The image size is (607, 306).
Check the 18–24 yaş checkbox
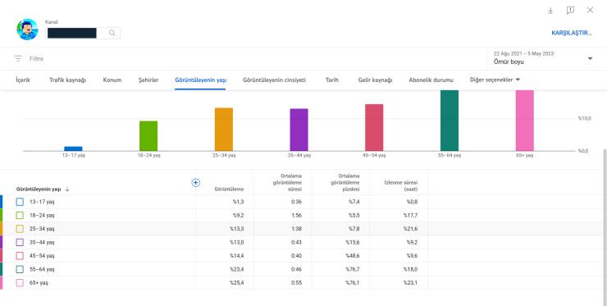click(20, 216)
